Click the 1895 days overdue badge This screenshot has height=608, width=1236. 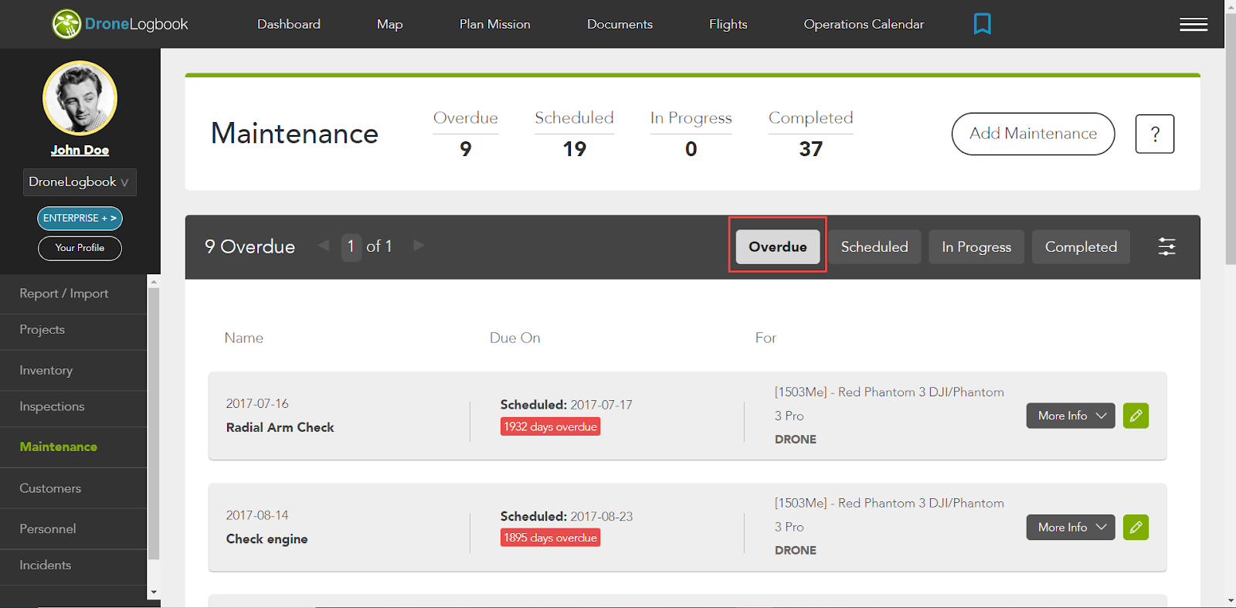[x=550, y=538]
